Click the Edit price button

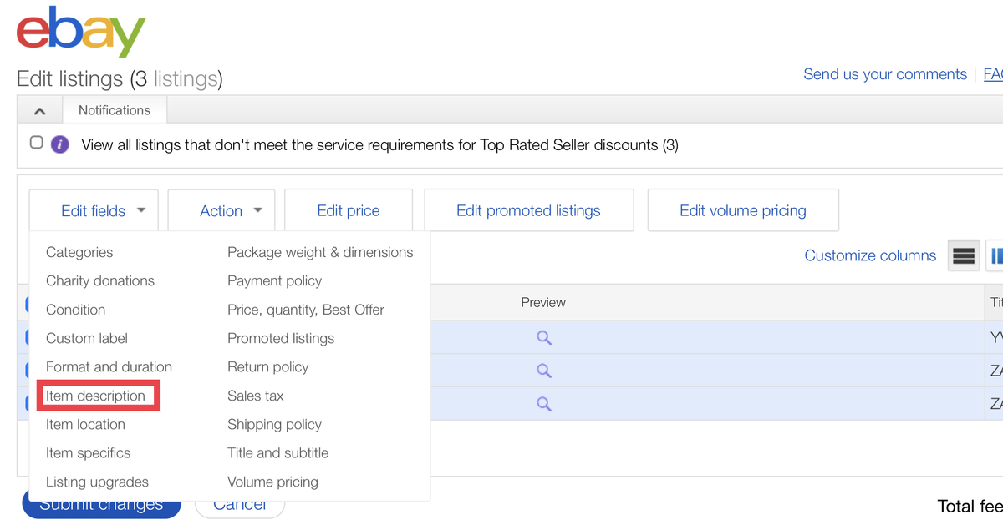349,211
